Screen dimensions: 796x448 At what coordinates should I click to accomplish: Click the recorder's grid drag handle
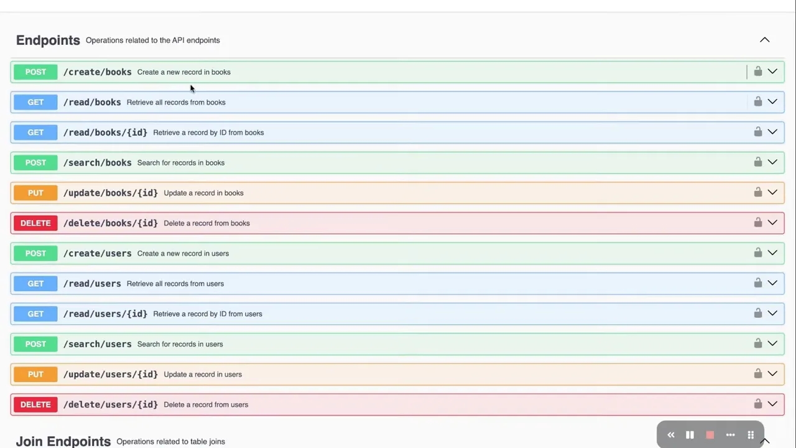pyautogui.click(x=751, y=435)
